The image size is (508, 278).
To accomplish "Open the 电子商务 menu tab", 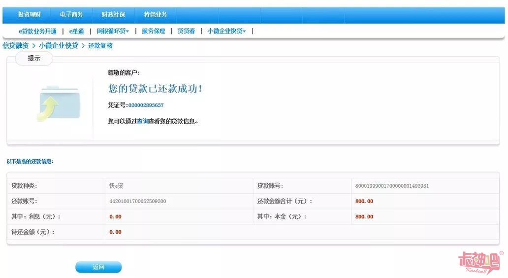I will tap(71, 15).
